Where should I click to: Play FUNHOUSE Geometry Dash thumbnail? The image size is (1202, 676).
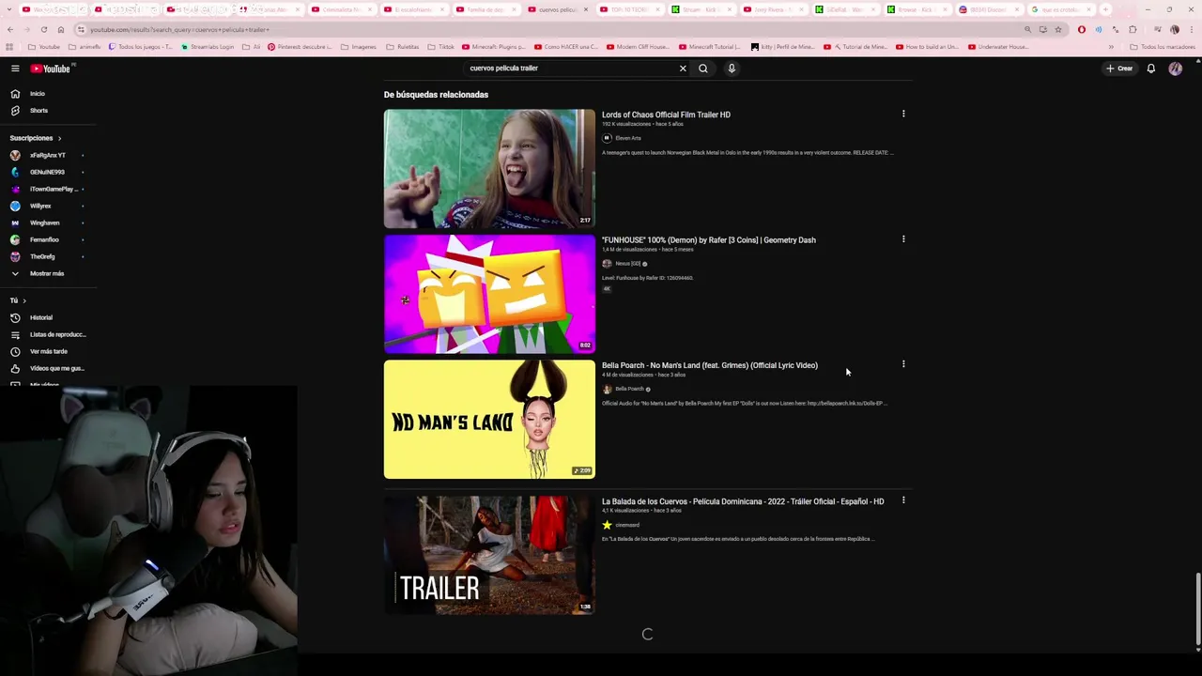click(489, 294)
